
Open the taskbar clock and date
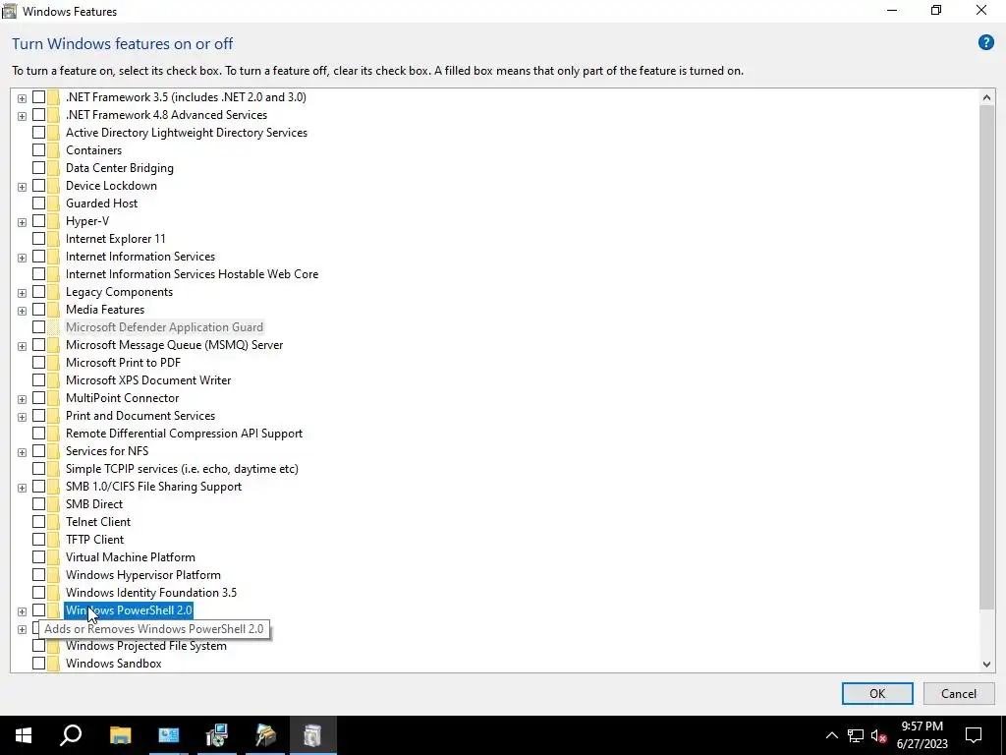(922, 735)
